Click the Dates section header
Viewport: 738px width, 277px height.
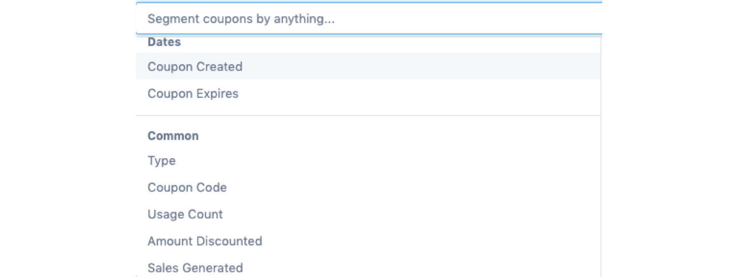[x=164, y=42]
